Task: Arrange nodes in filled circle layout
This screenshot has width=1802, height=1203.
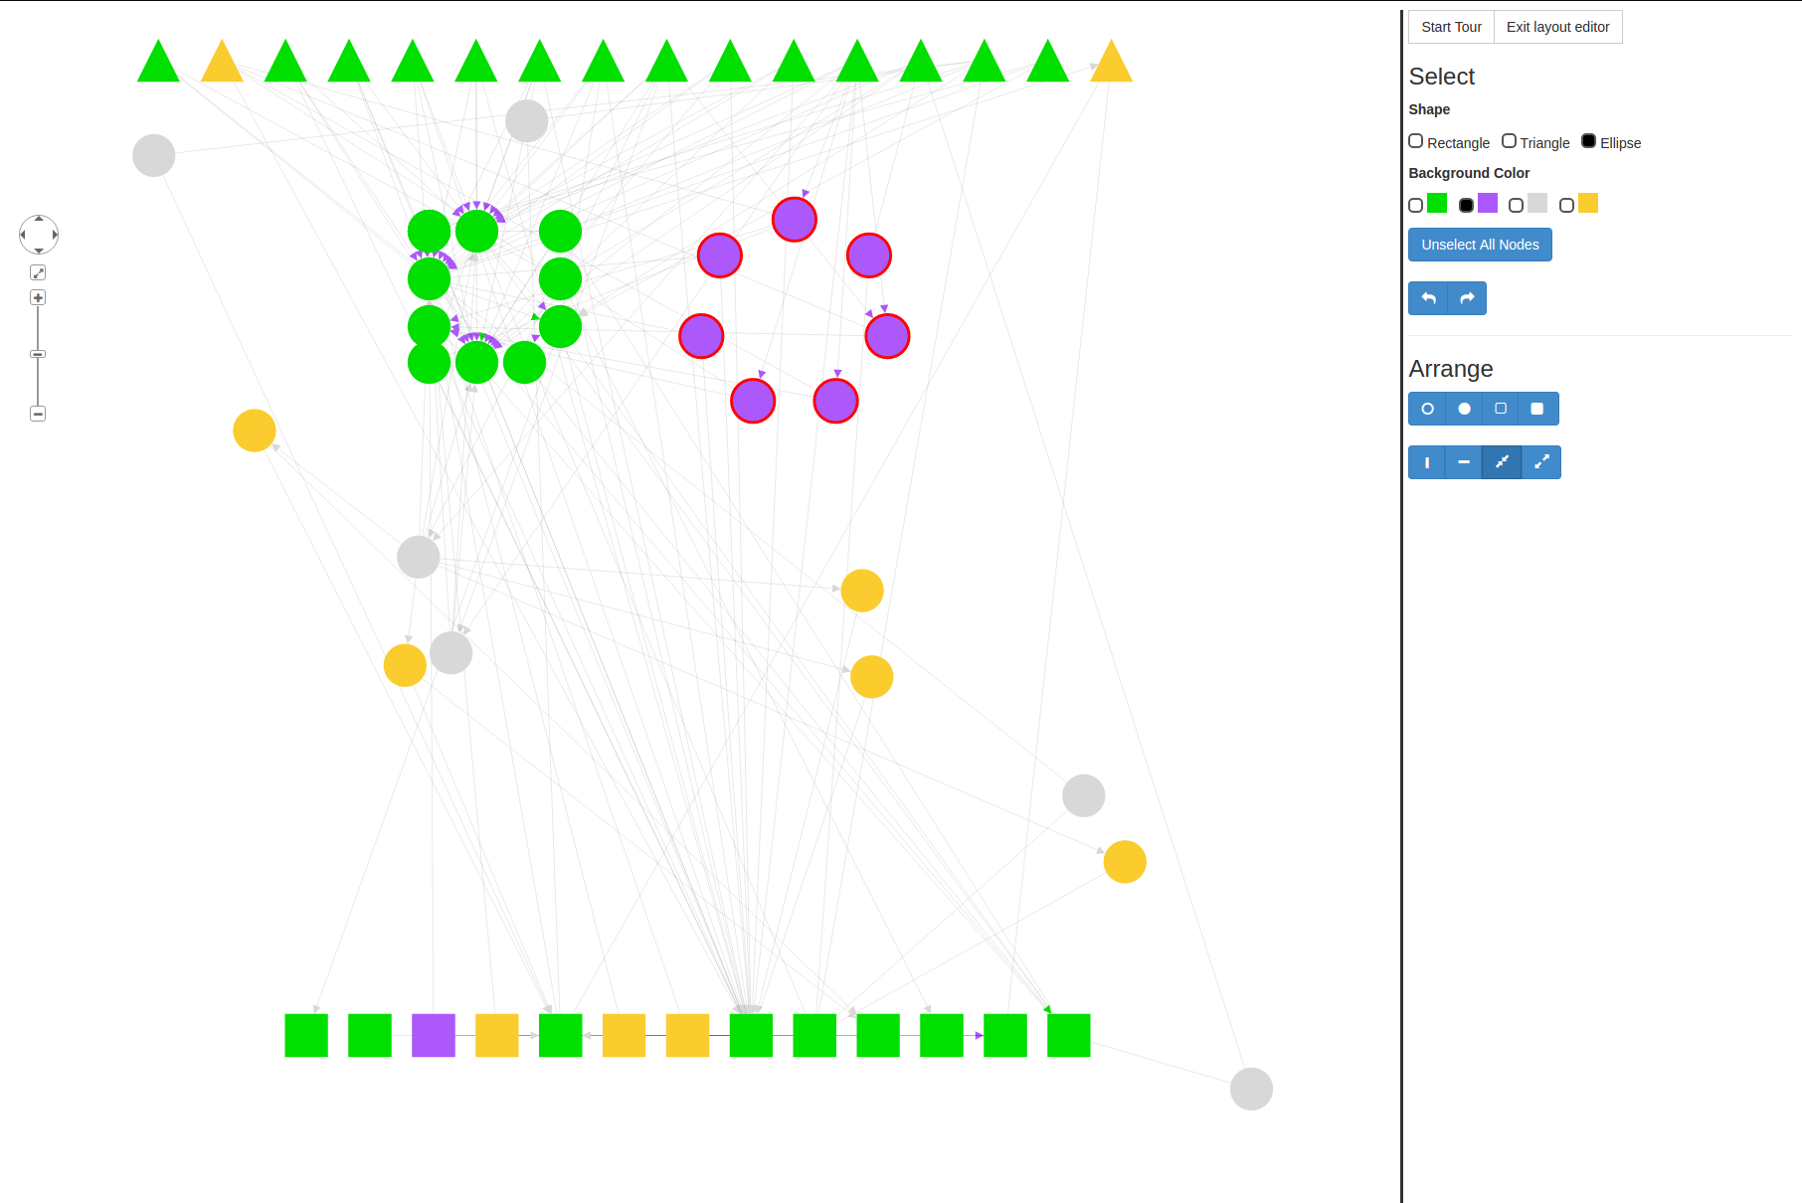Action: 1464,409
